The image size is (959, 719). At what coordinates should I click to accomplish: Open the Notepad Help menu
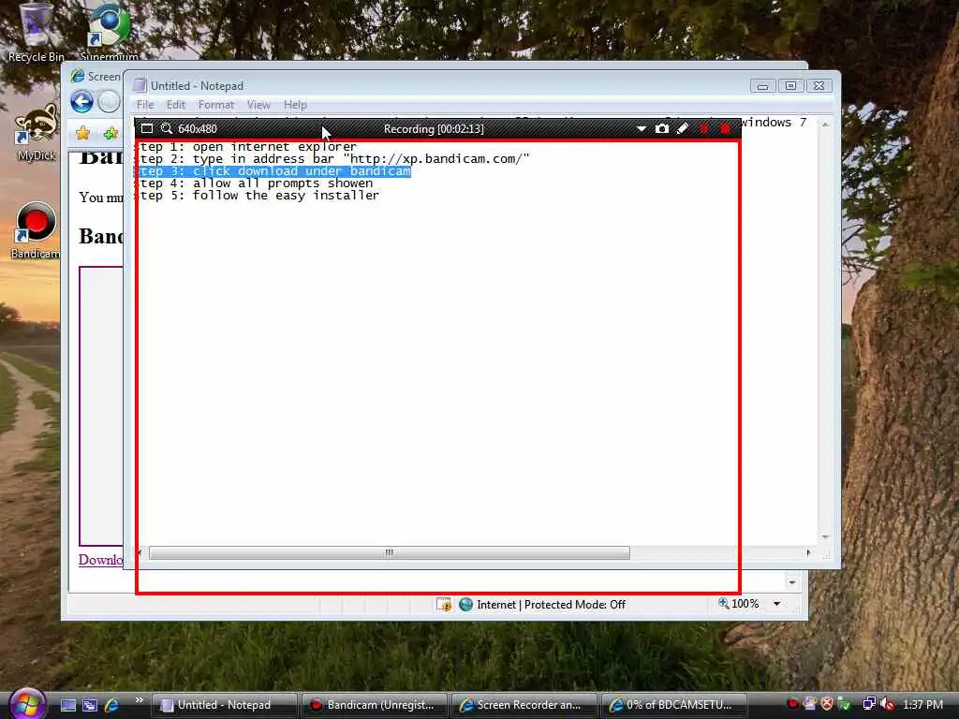tap(295, 105)
